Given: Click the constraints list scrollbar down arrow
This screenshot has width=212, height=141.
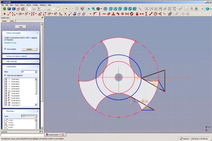Looking at the screenshot, I should point(36,104).
